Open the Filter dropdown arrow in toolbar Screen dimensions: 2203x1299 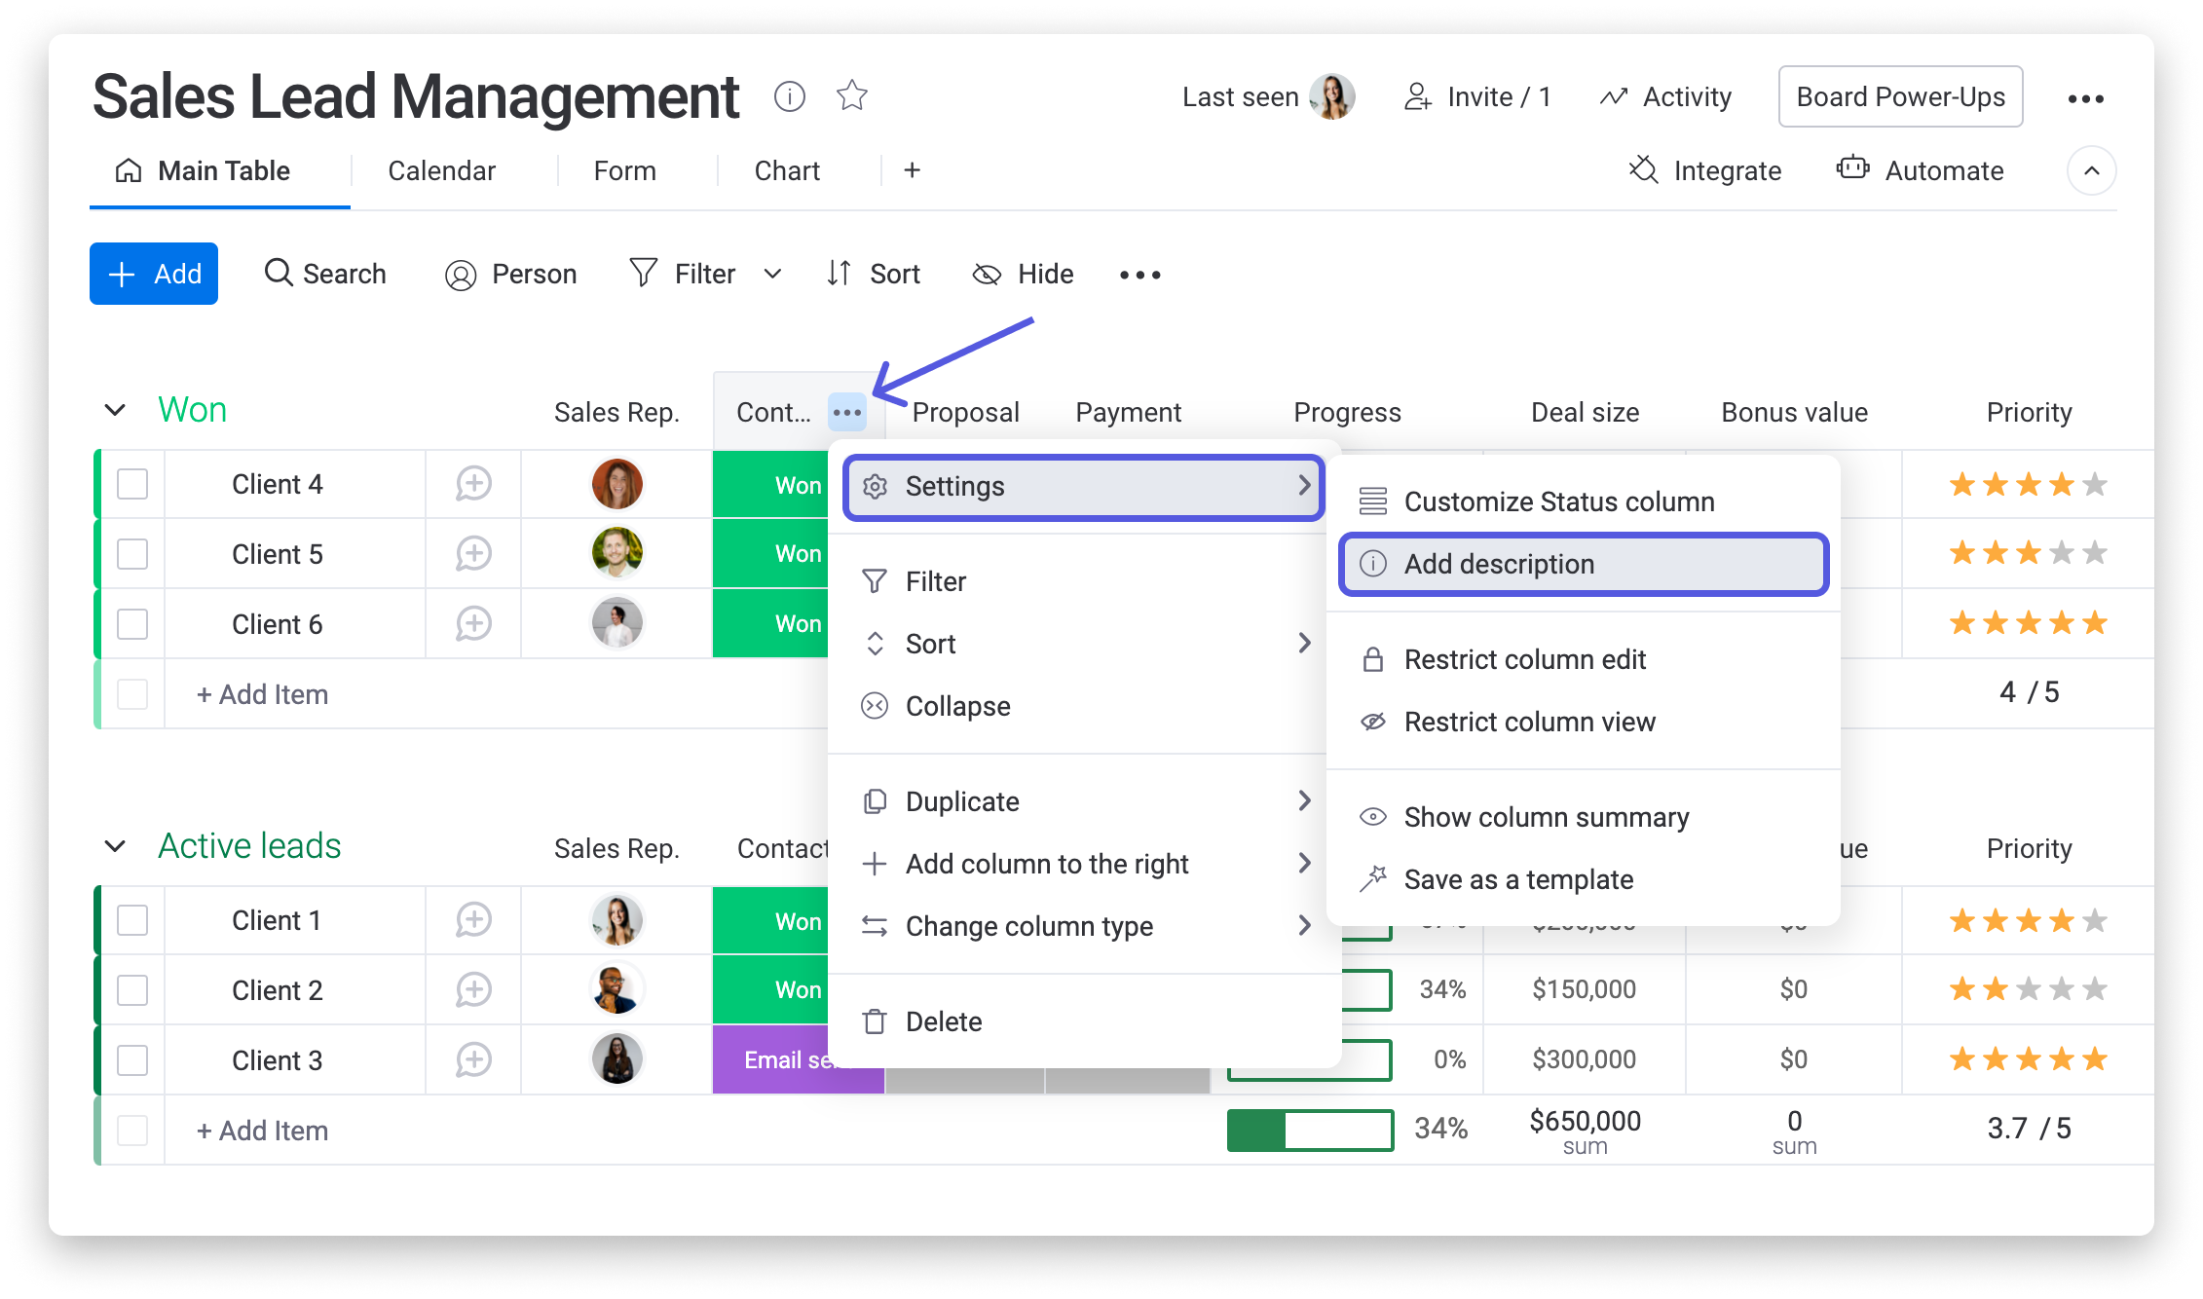click(x=772, y=275)
